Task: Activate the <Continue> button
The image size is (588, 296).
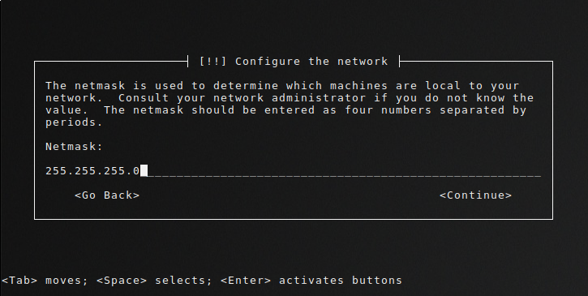Action: click(475, 195)
